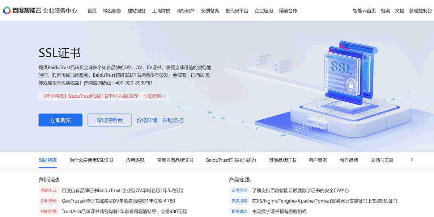Open GeoTrust品牌证书 DV单域名版 promotion link
Viewport: 434px width, 217px height.
click(118, 201)
